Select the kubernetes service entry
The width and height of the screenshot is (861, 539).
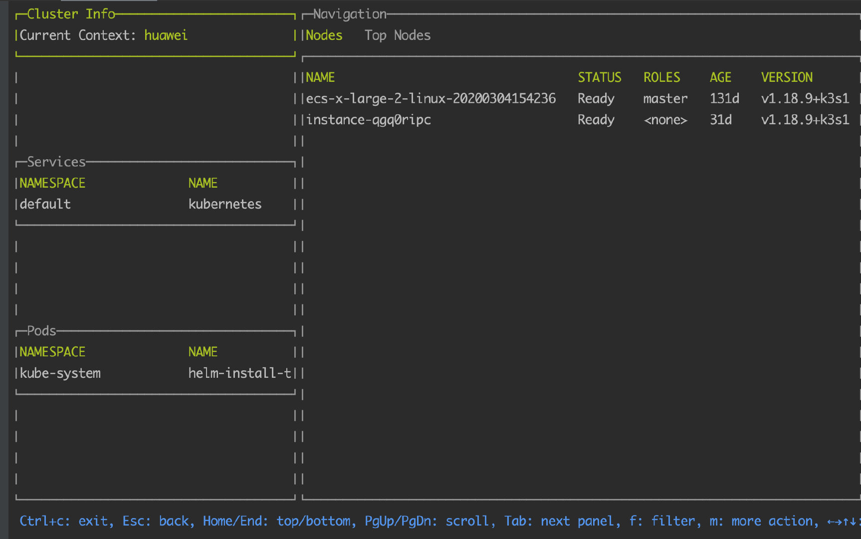click(x=224, y=204)
